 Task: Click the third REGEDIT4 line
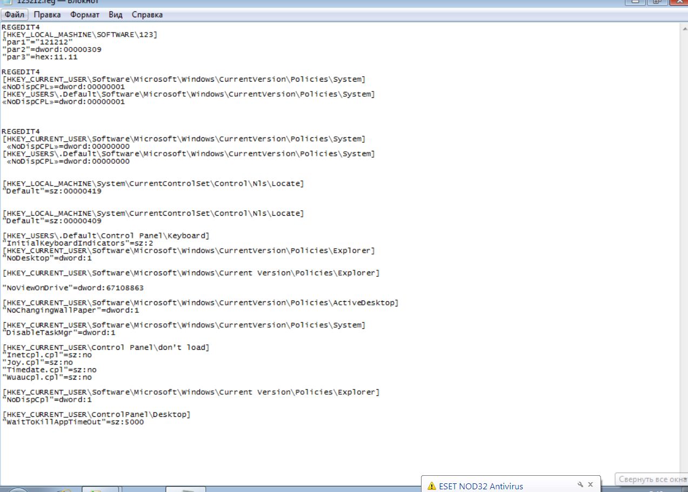click(21, 131)
